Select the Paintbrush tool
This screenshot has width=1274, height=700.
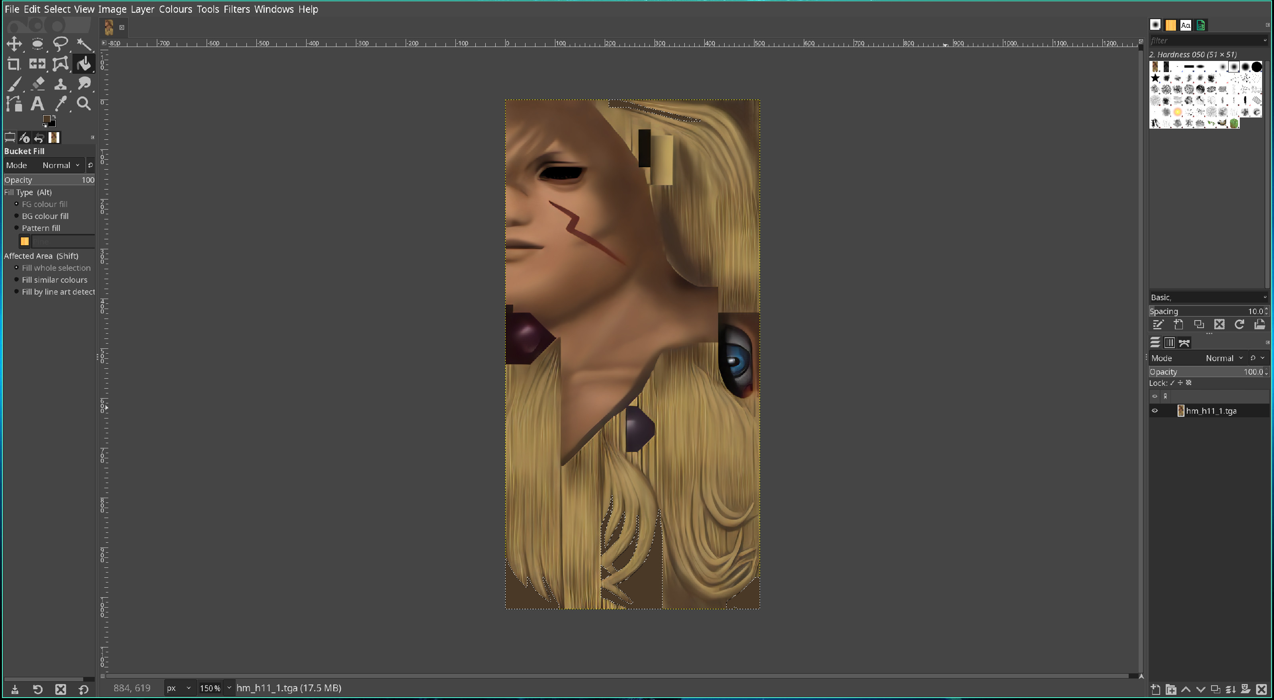(14, 84)
